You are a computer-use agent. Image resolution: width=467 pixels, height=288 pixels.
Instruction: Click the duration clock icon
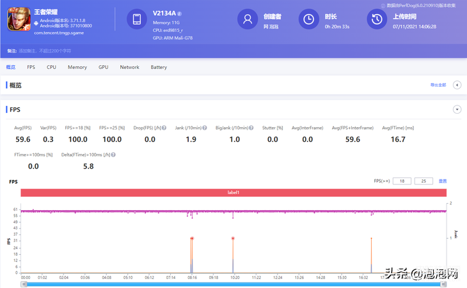[x=310, y=19]
